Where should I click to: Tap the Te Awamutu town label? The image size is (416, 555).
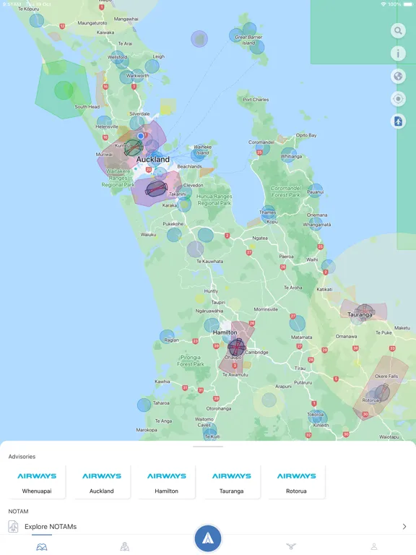[235, 374]
